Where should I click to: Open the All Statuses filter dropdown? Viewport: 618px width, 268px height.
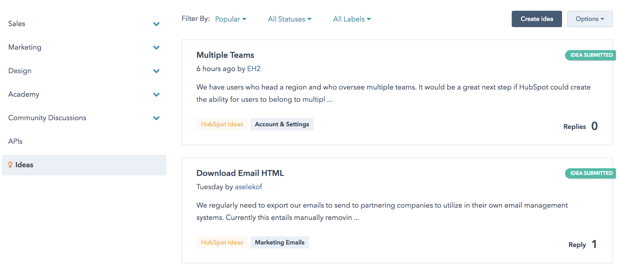pyautogui.click(x=289, y=19)
